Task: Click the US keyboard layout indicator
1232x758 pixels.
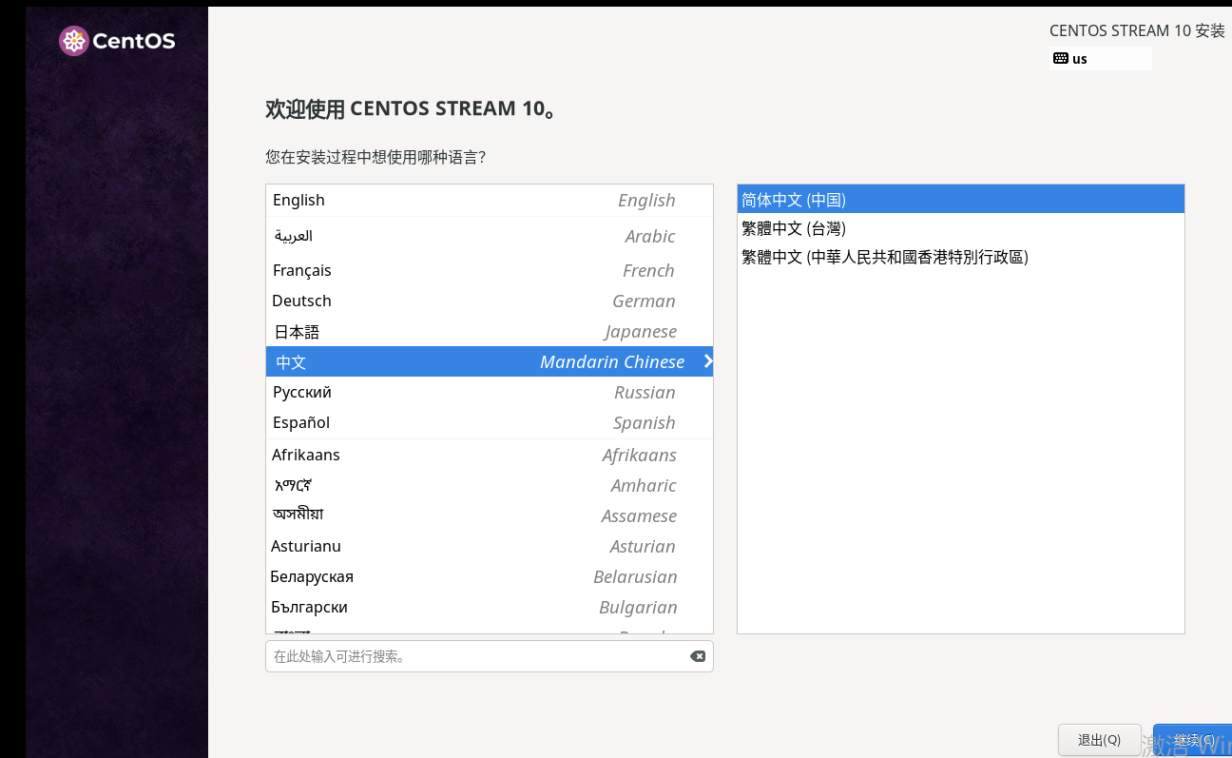Action: 1100,58
